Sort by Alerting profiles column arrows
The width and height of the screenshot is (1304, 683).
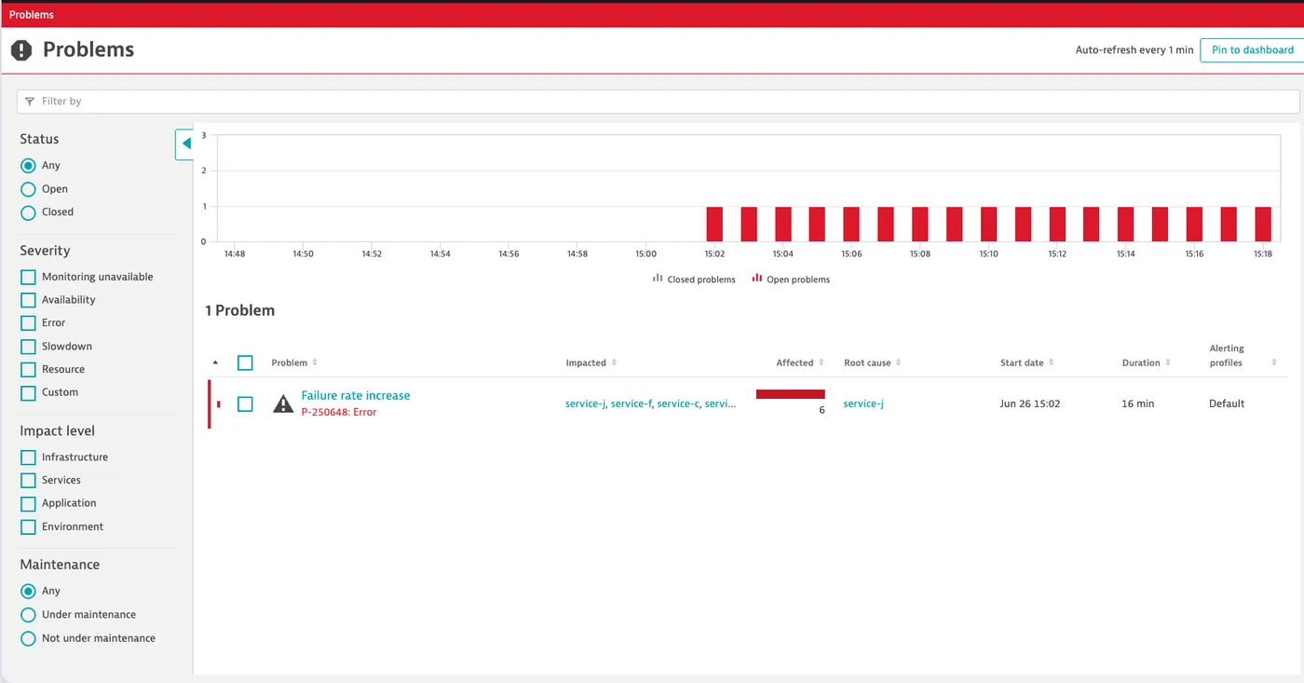[x=1274, y=362]
